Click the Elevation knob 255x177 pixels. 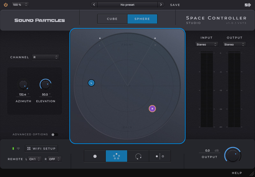pos(46,85)
